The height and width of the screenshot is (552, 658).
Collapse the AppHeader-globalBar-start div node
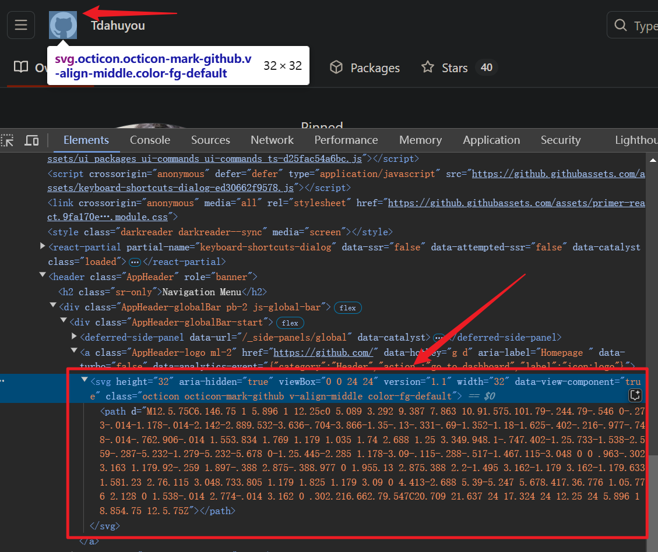pos(64,320)
